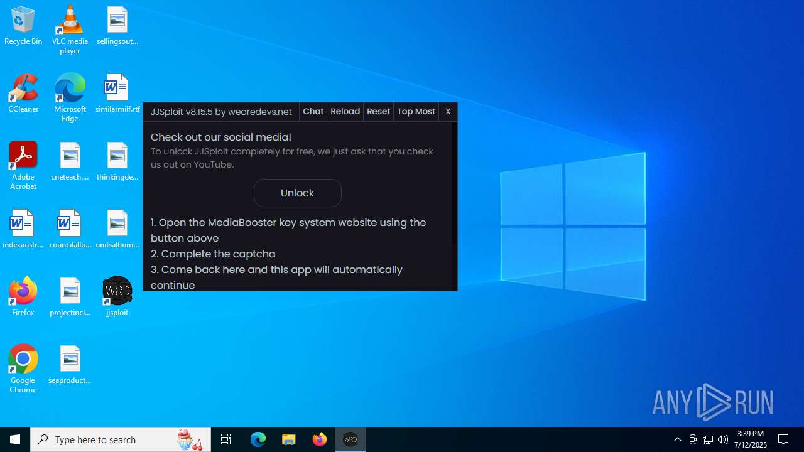Click the '2. Complete the captcha' text

213,254
